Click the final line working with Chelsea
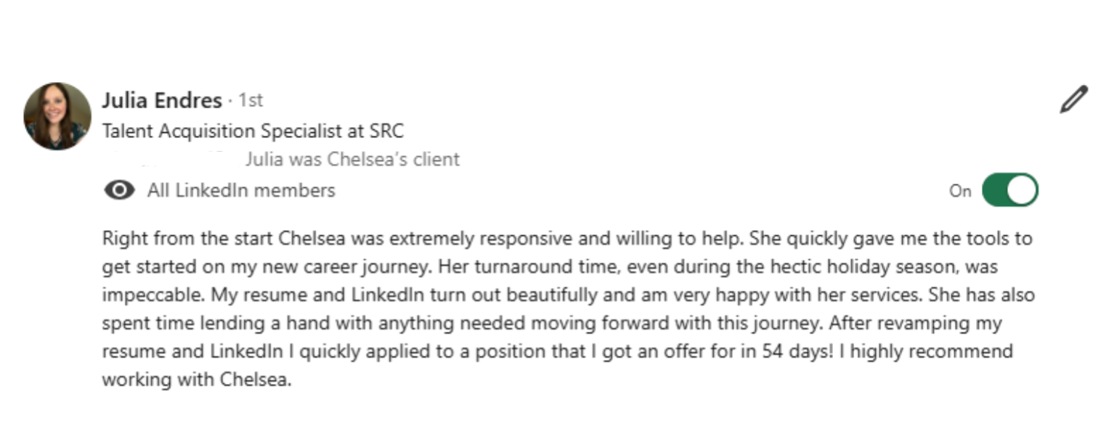The width and height of the screenshot is (1101, 447). pos(196,380)
